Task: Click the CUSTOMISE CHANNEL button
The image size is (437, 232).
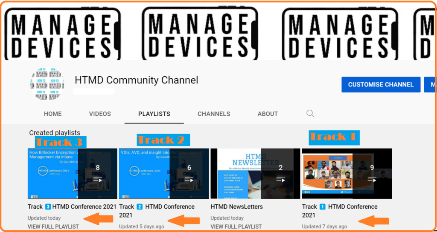Action: (x=381, y=84)
